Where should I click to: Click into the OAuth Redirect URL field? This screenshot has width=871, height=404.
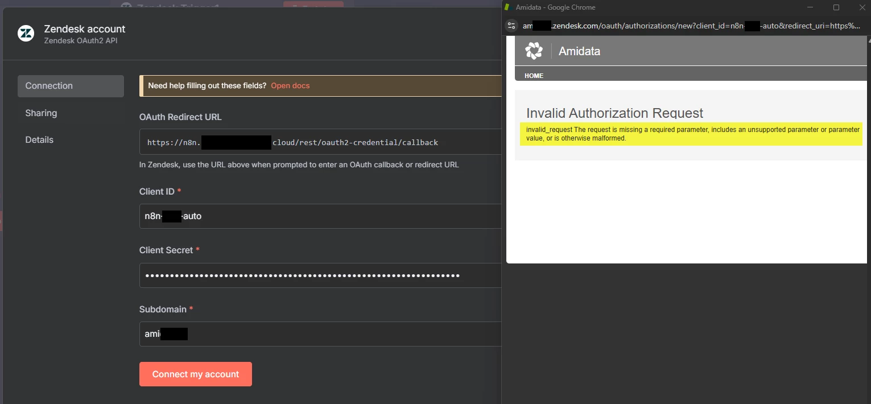[x=320, y=142]
